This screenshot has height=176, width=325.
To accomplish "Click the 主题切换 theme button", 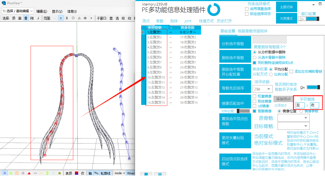I will (286, 7).
